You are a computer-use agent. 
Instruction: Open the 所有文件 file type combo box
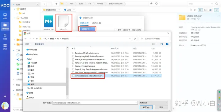coord(153,103)
